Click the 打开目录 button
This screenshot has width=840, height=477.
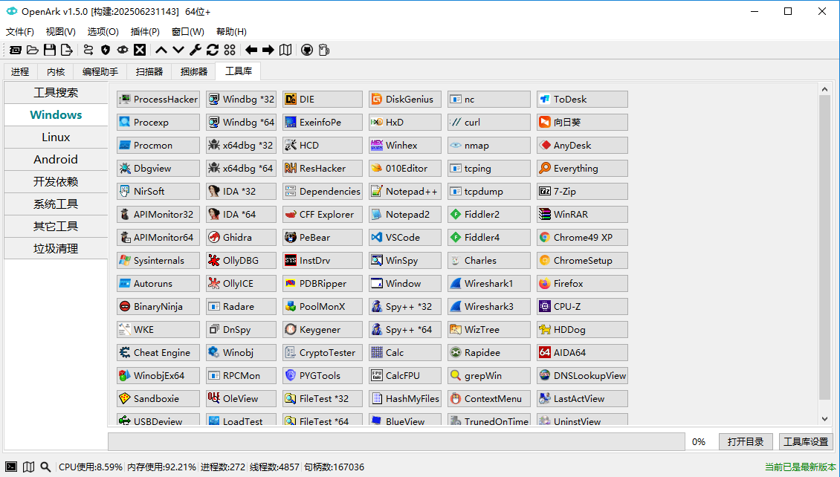[746, 441]
